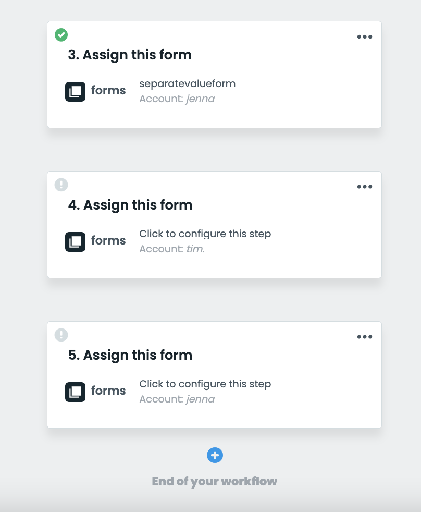The image size is (421, 512).
Task: Click 'Click to configure this step' in step 4
Action: pyautogui.click(x=205, y=234)
